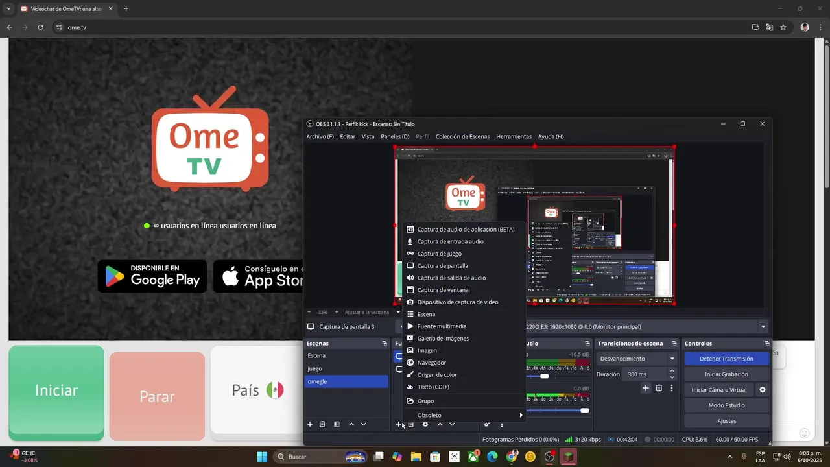Open the 'Editar' menu in OBS
The width and height of the screenshot is (830, 467).
[x=348, y=136]
